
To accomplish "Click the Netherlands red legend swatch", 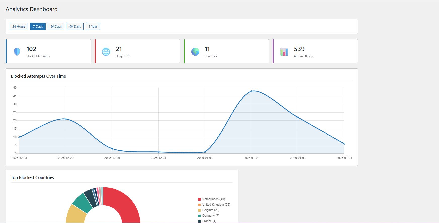I will pos(199,199).
